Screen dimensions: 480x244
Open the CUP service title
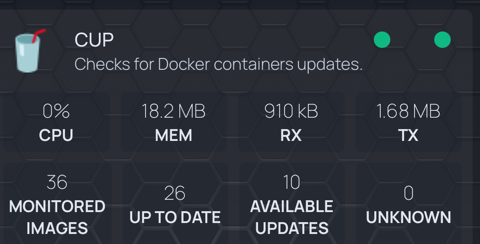tap(94, 40)
